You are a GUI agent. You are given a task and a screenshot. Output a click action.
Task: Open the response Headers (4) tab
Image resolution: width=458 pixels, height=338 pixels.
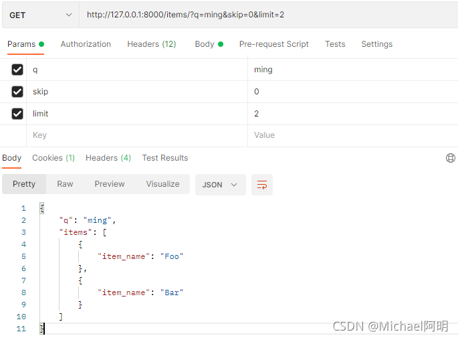(x=108, y=158)
